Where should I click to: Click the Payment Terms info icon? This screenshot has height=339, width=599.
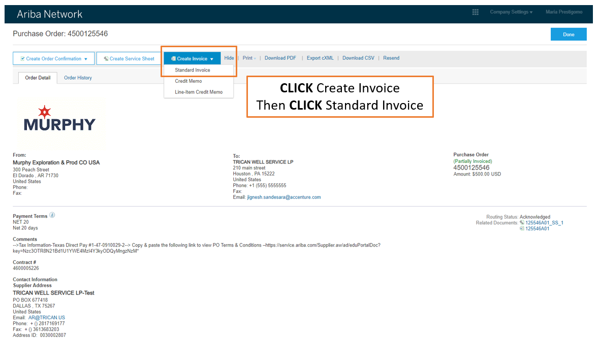(x=52, y=215)
